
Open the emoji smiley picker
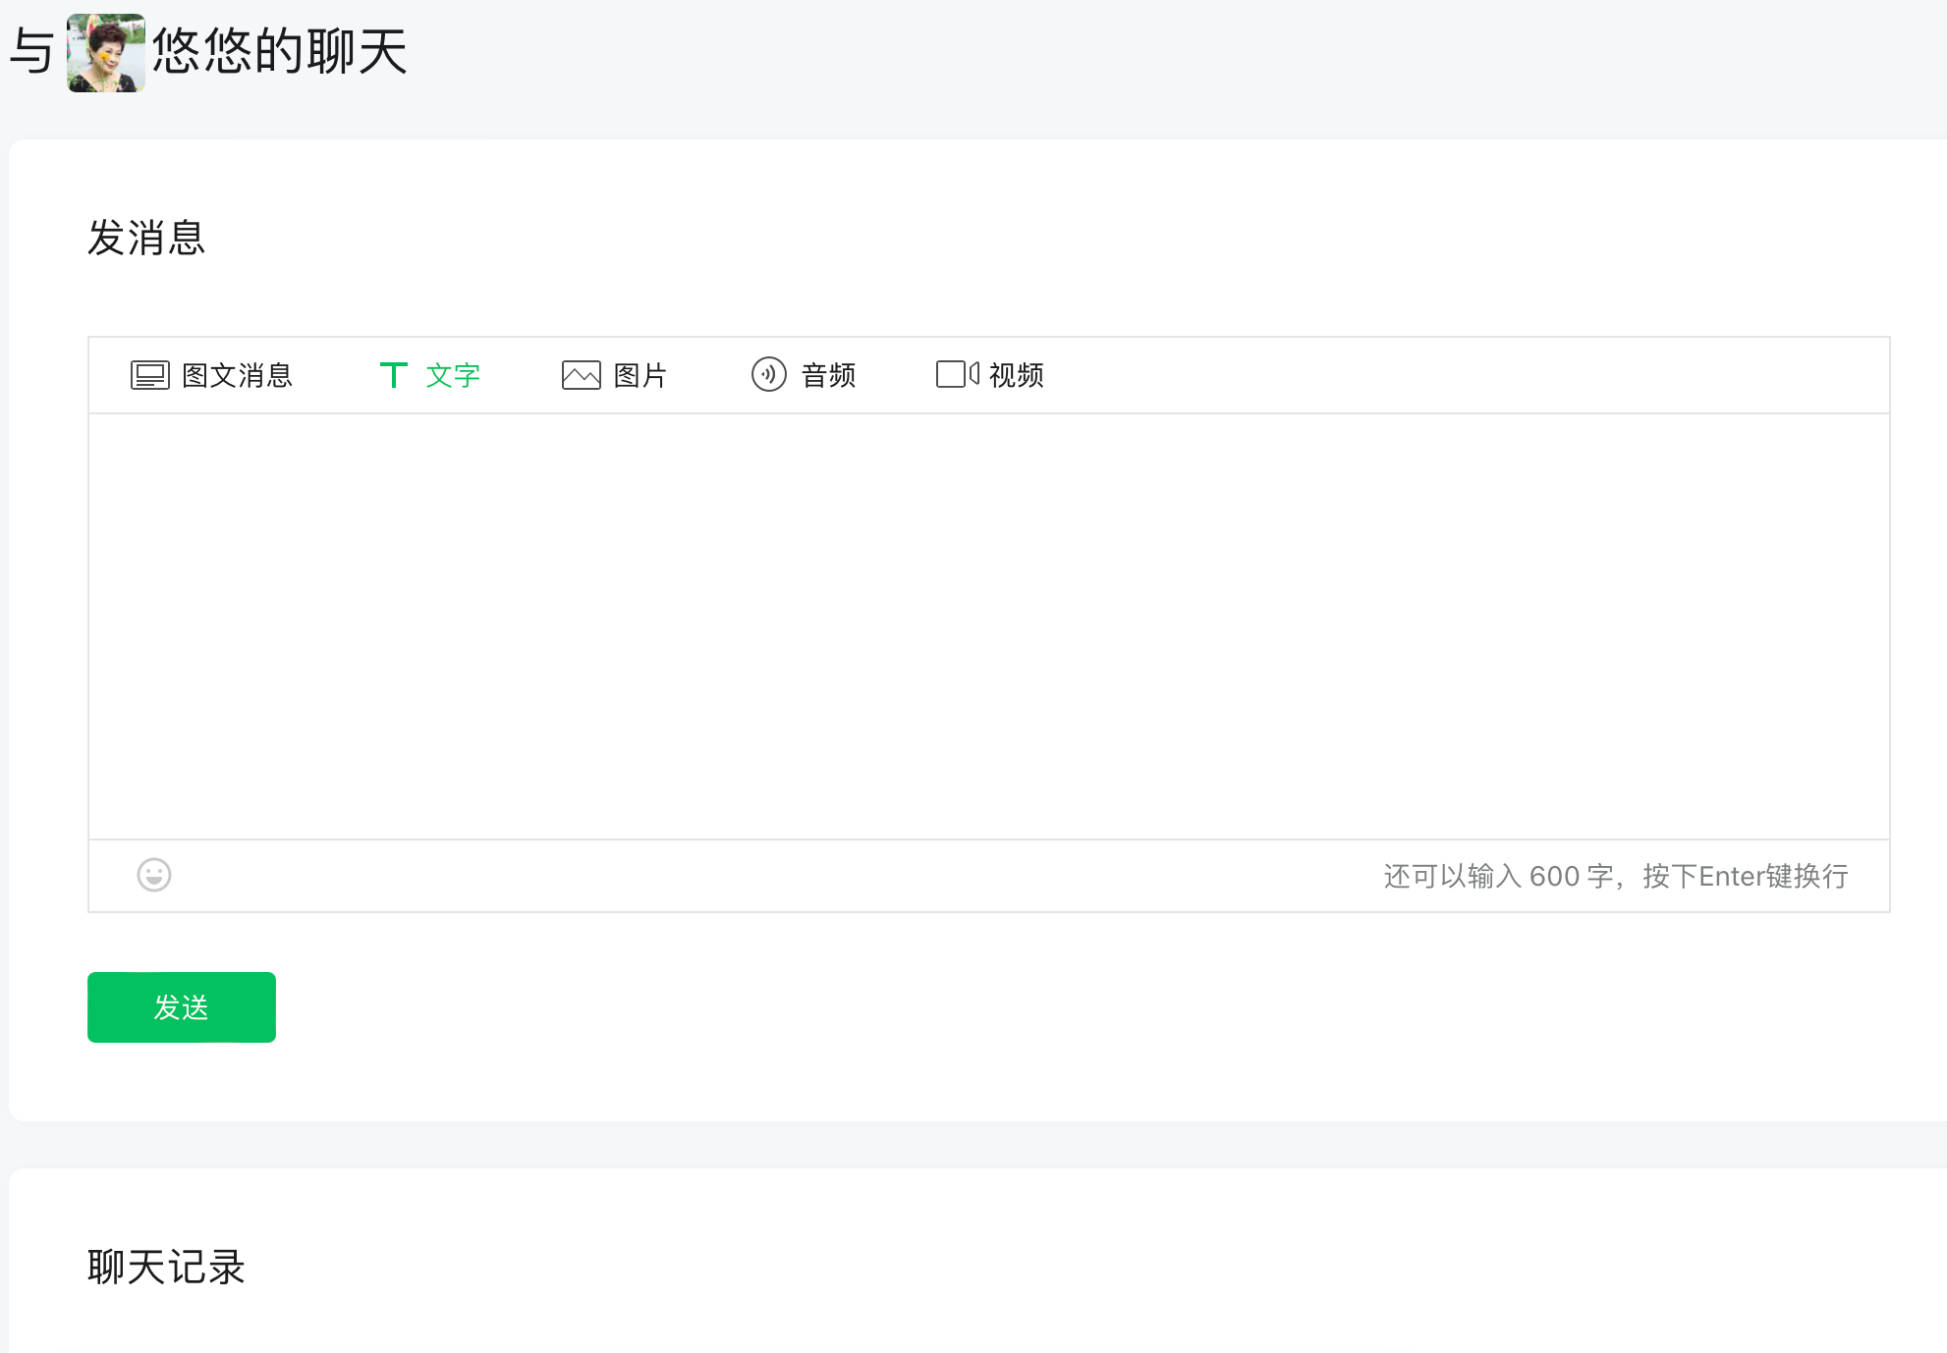pyautogui.click(x=154, y=875)
